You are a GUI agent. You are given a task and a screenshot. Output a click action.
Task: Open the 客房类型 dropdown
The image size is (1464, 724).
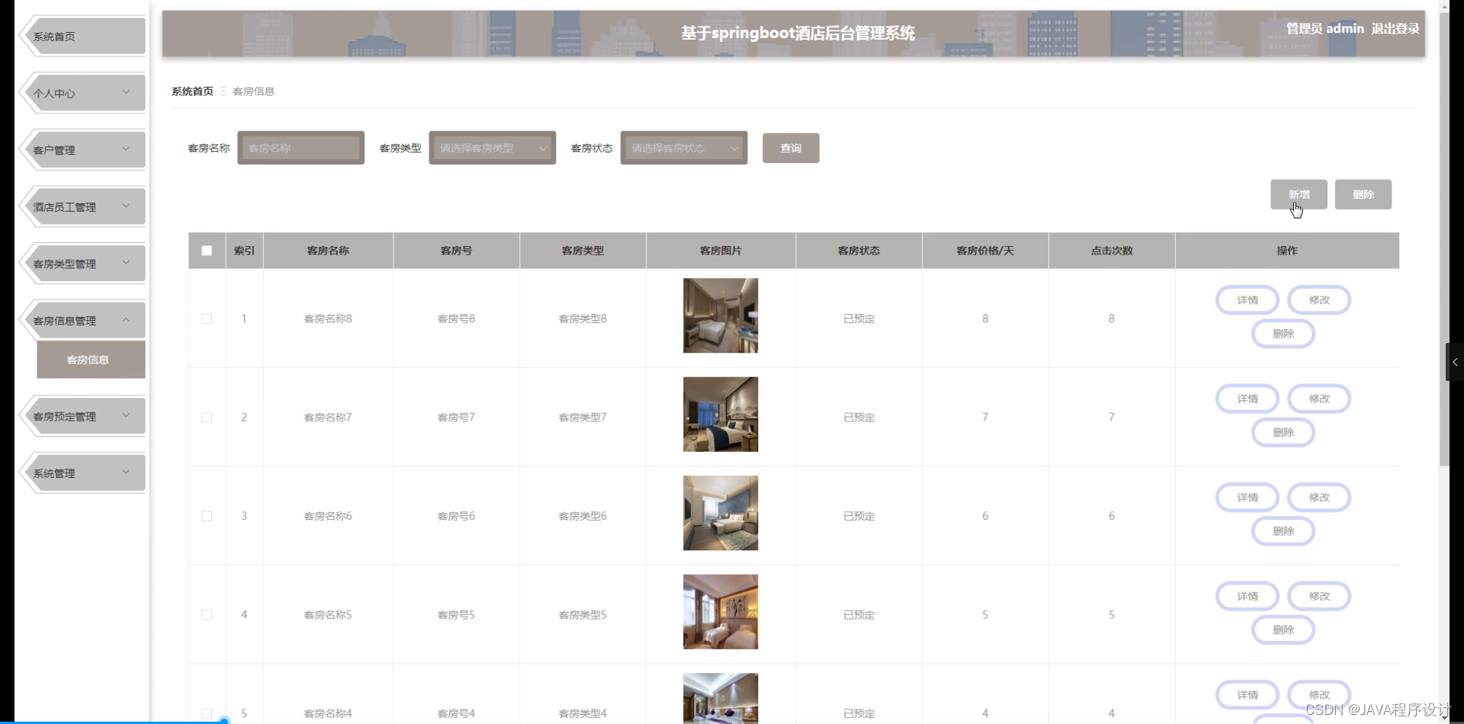(x=492, y=148)
